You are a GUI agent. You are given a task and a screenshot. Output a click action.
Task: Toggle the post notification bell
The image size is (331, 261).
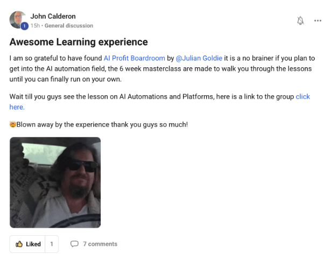pos(300,20)
